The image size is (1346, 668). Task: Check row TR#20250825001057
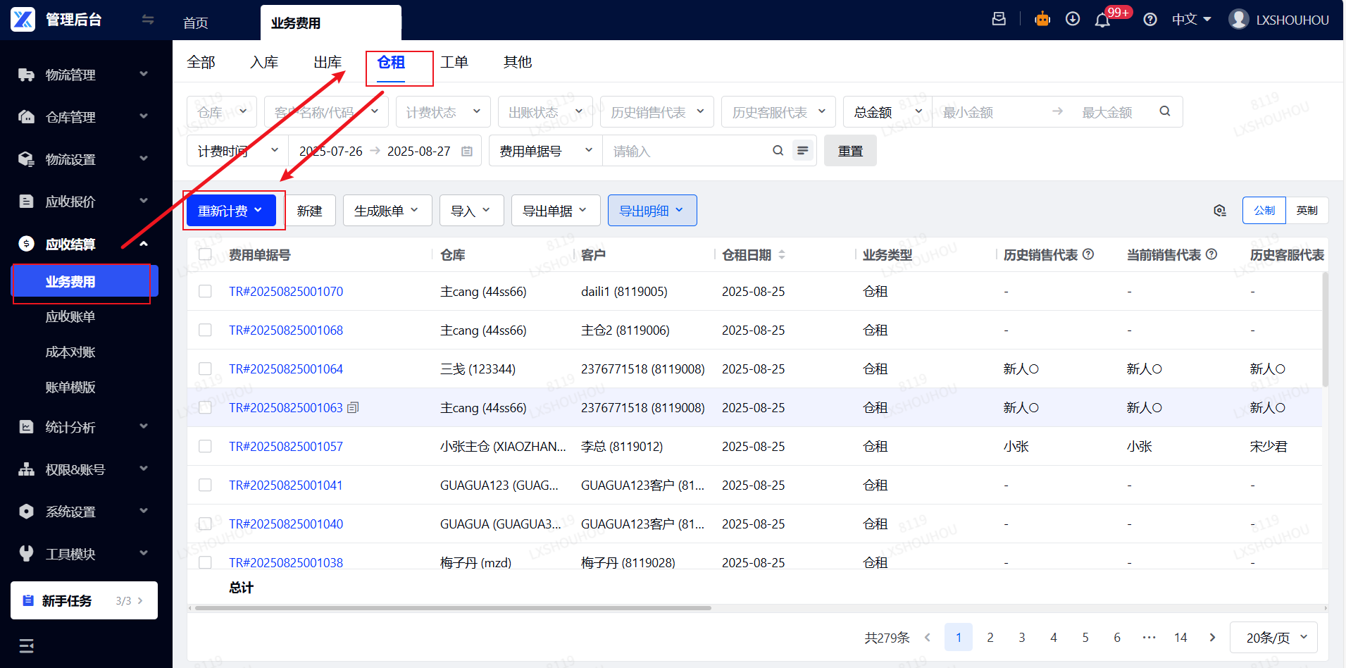tap(205, 446)
